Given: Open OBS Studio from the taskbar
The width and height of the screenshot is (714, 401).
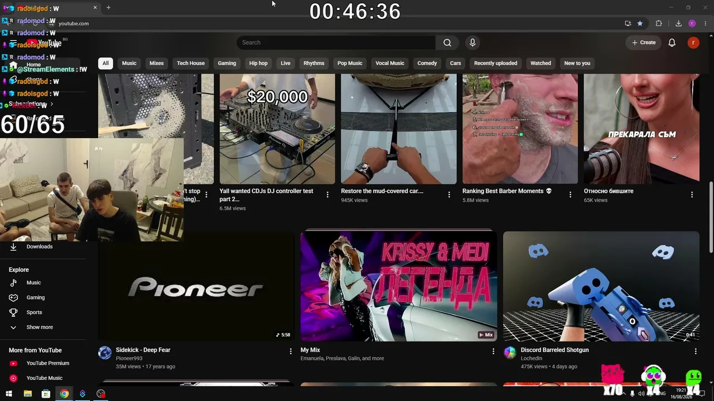Looking at the screenshot, I should (100, 394).
